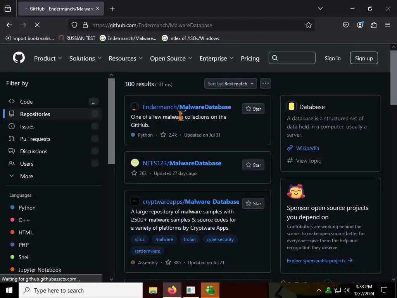Screen dimensions: 397x298
Task: Star the NTFS123/MalwareDatabase repository
Action: [x=253, y=165]
